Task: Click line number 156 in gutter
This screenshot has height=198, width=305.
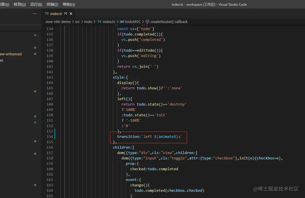Action: click(x=50, y=148)
